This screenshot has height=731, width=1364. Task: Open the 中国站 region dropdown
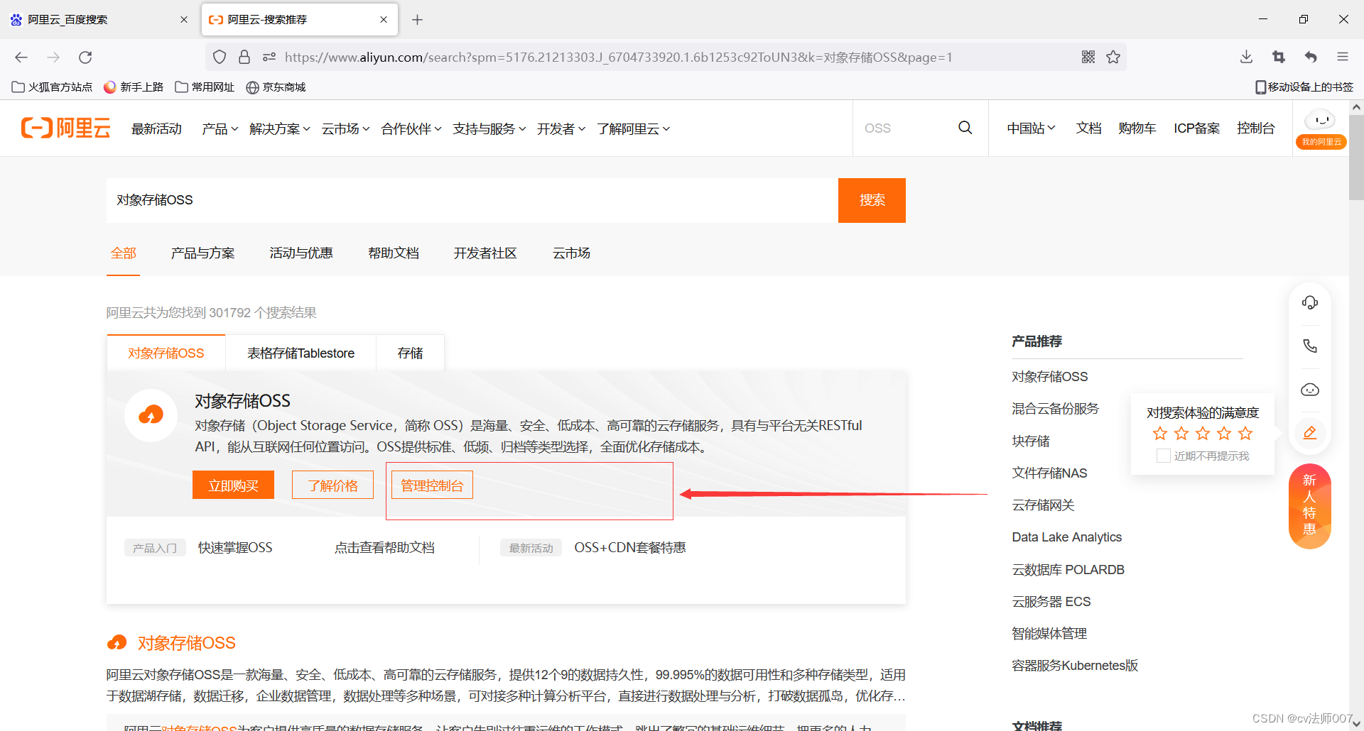tap(1032, 128)
